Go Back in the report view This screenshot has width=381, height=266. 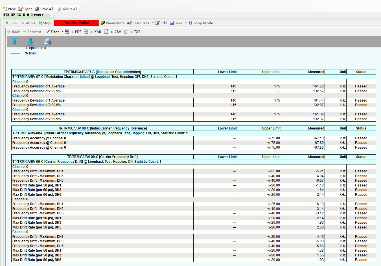[x=13, y=32]
